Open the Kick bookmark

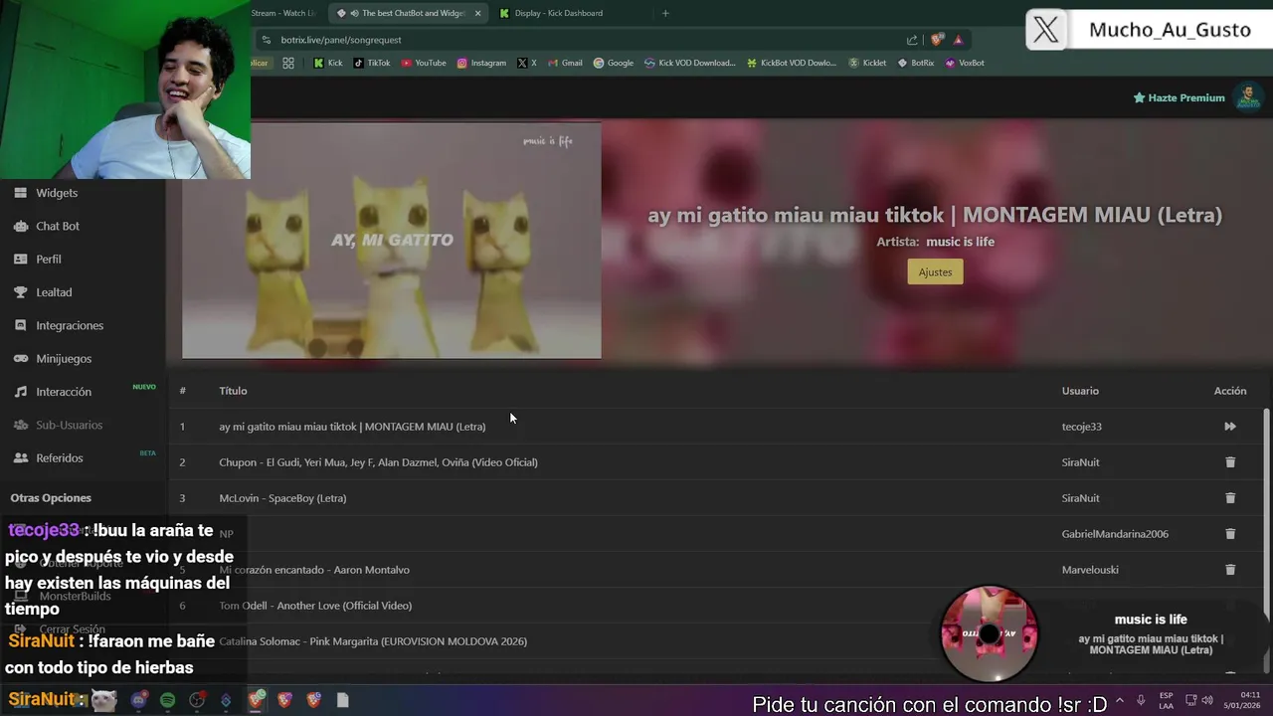pos(328,63)
